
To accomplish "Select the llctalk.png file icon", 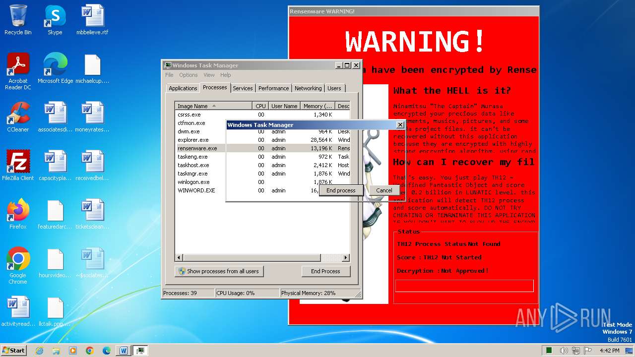I will 55,311.
